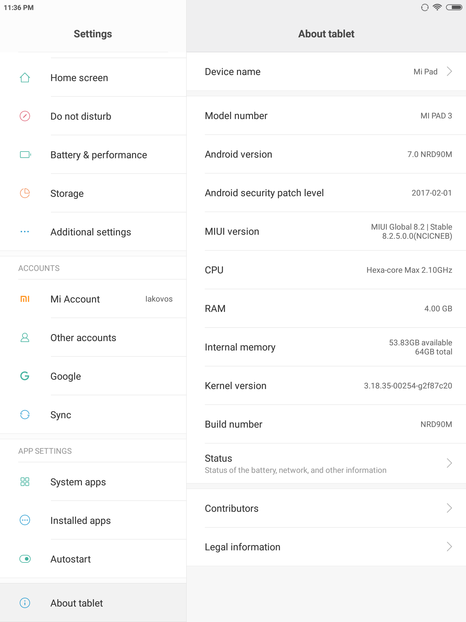Tap the Autostart toggle icon
This screenshot has height=622, width=466.
25,559
